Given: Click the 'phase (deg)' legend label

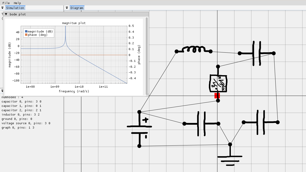Looking at the screenshot, I should pyautogui.click(x=38, y=35).
